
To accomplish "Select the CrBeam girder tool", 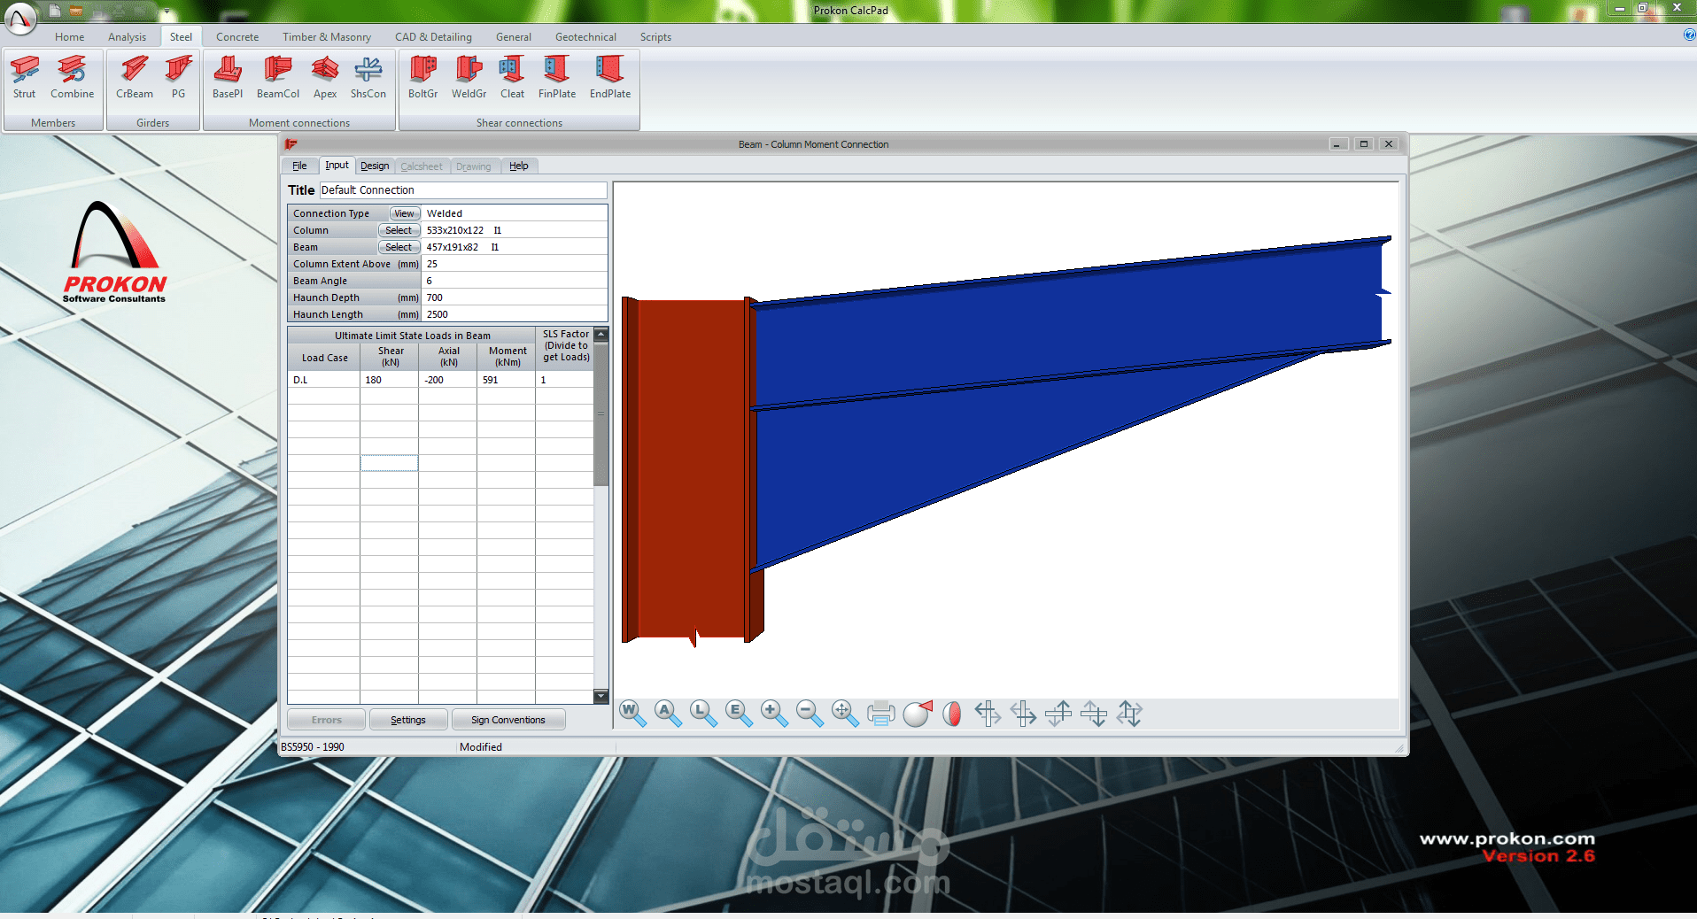I will (x=133, y=78).
